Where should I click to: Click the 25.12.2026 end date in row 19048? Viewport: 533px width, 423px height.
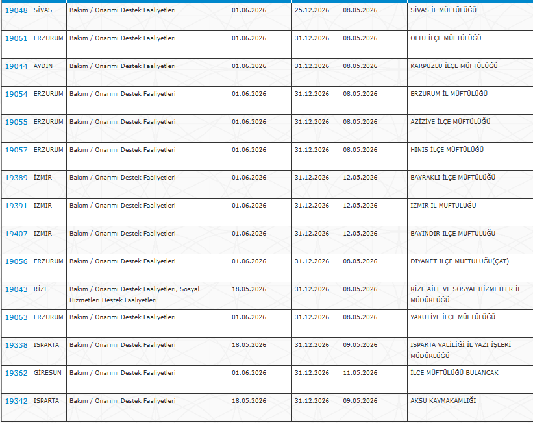coord(312,10)
